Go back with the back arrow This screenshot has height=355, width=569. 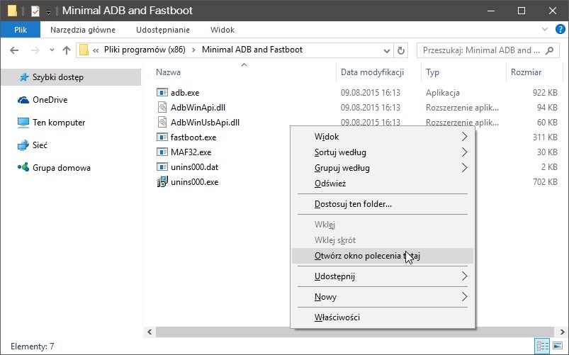point(14,50)
